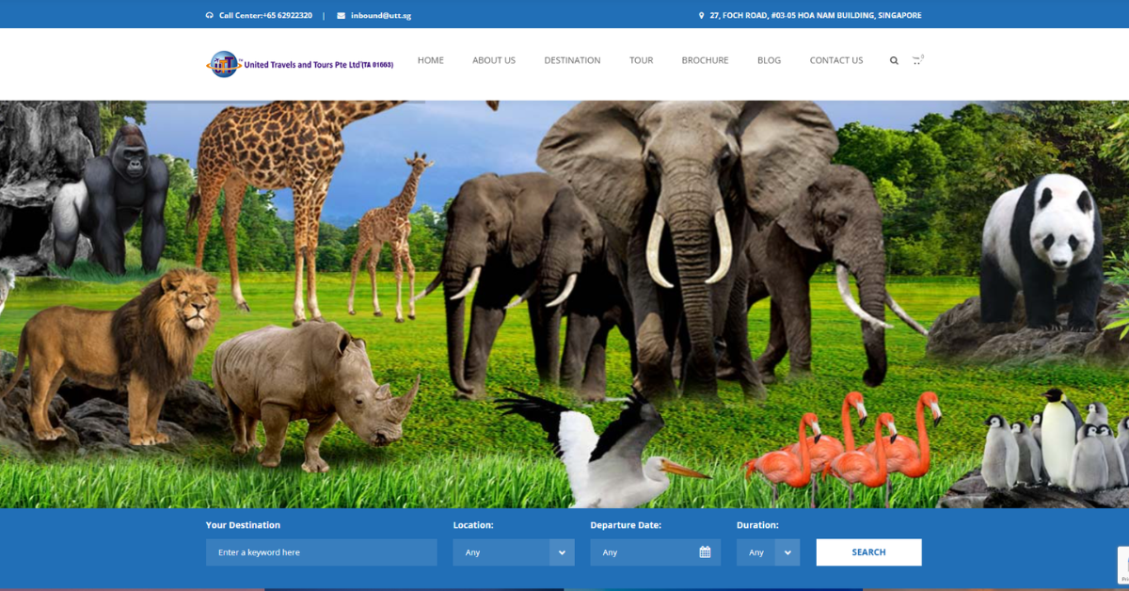Expand the Duration dropdown
The width and height of the screenshot is (1129, 591).
pyautogui.click(x=768, y=552)
